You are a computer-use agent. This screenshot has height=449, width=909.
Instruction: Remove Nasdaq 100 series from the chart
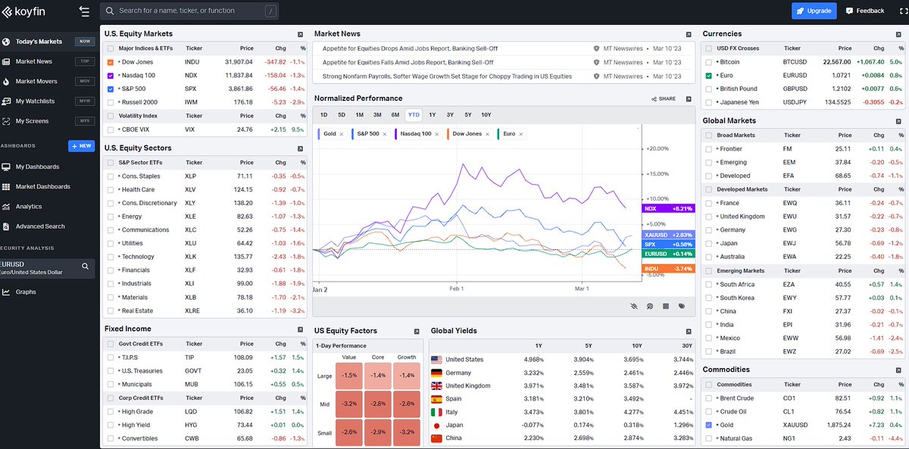437,134
